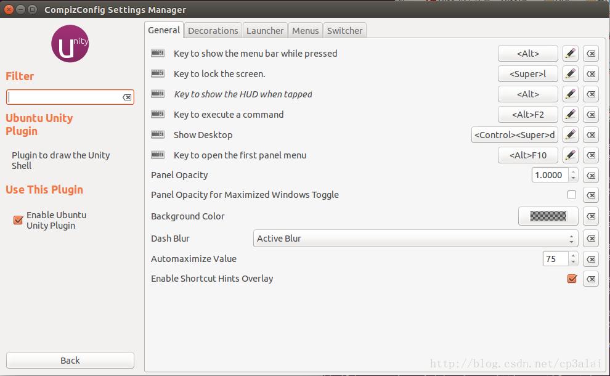The image size is (610, 376).
Task: Change the <Alt>F2 command binding
Action: (x=528, y=115)
